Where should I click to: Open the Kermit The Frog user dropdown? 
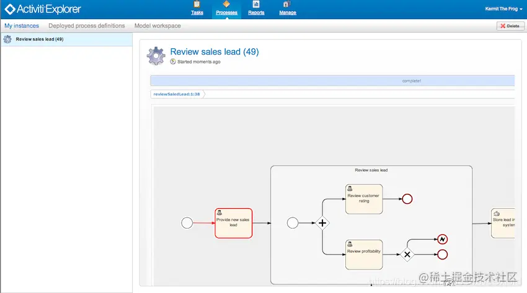click(x=503, y=9)
